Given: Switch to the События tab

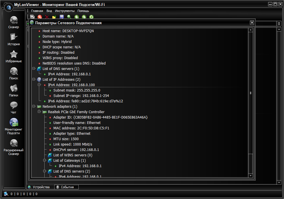Looking at the screenshot, I should [66, 187].
